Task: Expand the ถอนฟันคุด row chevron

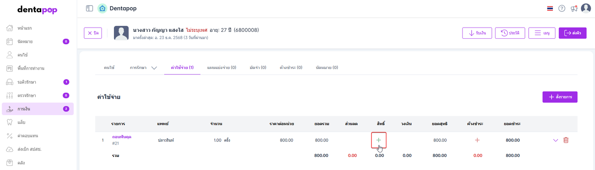Action: (555, 140)
